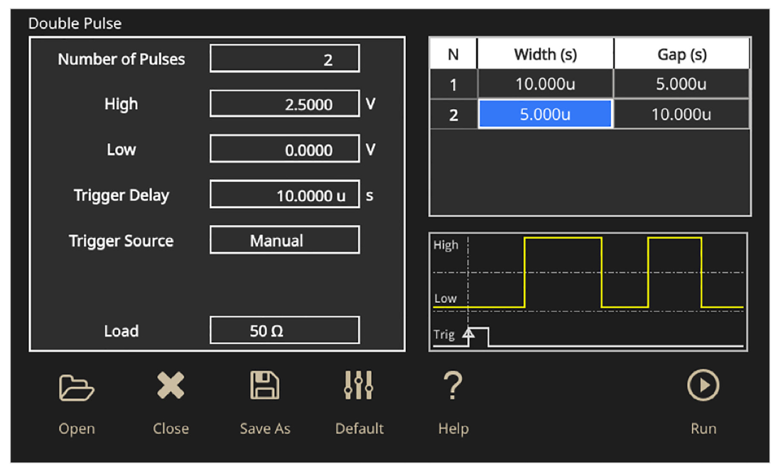Click the Help question mark icon
Viewport: 778px width, 471px height.
453,386
